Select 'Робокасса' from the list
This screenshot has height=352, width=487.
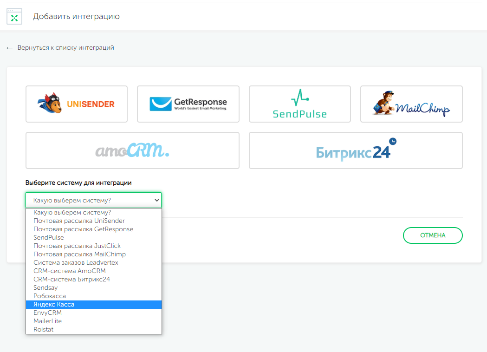coord(50,296)
